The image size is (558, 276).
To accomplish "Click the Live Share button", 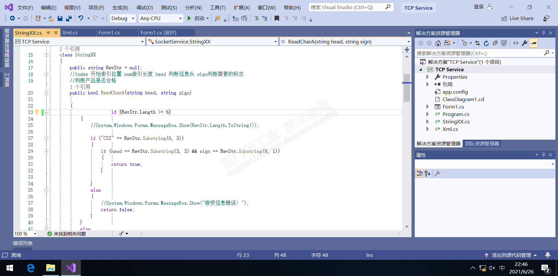I will tap(517, 18).
